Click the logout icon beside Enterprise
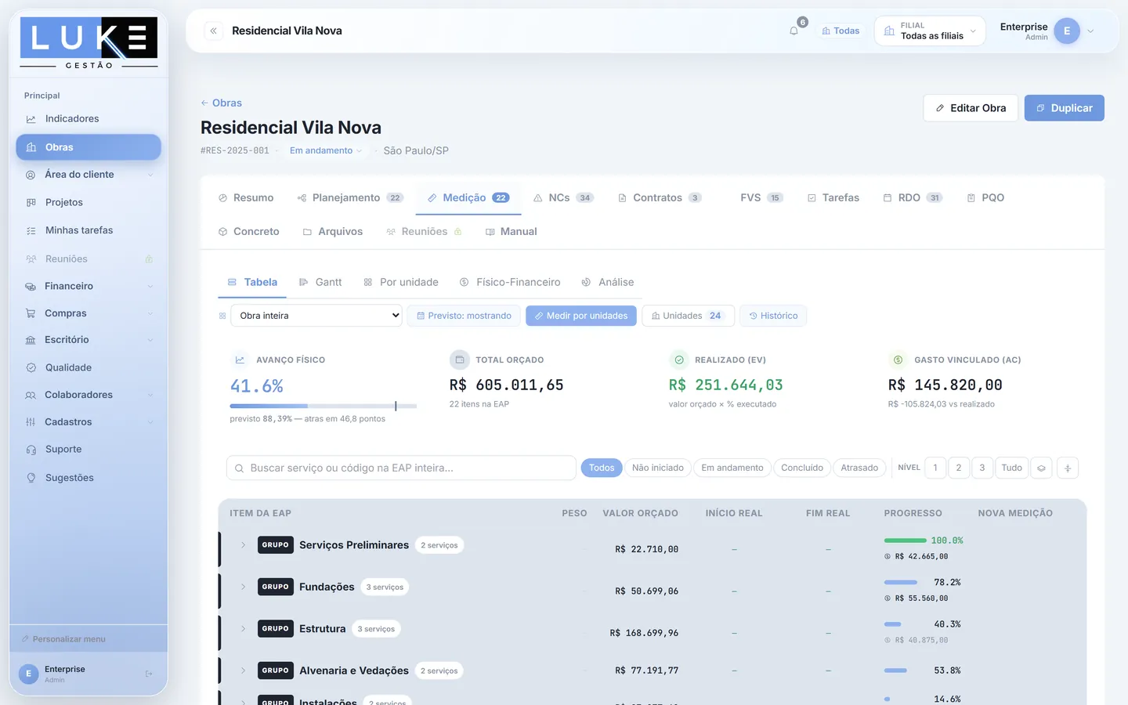The height and width of the screenshot is (705, 1128). pyautogui.click(x=149, y=674)
